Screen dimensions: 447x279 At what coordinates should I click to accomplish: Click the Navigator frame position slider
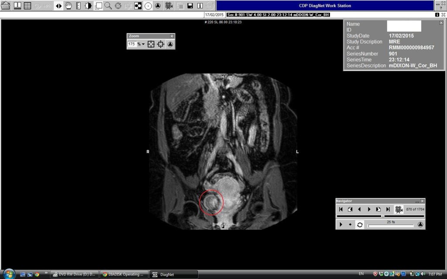pos(382,216)
